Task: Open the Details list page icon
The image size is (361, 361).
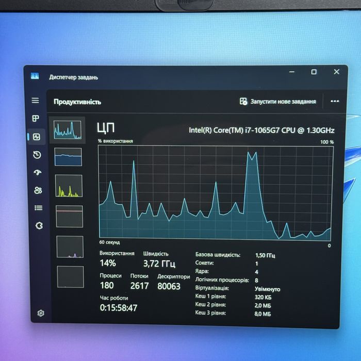Action: [x=39, y=208]
